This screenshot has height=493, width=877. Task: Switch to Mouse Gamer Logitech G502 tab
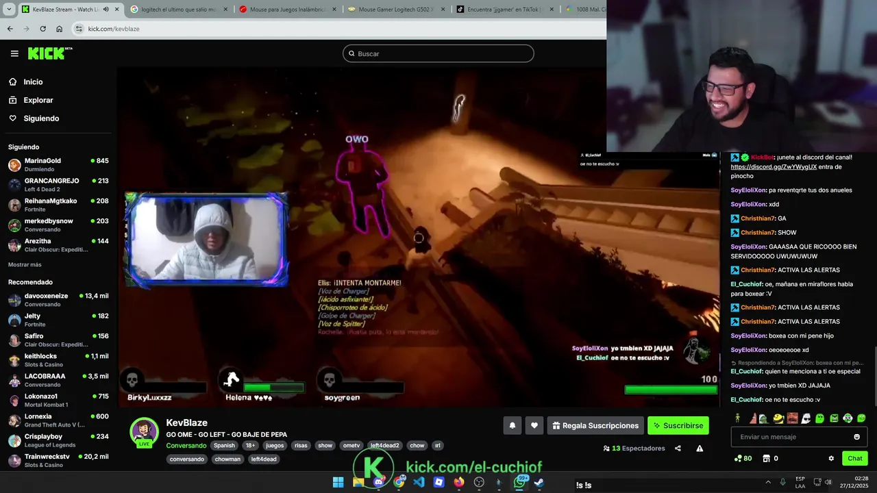click(x=395, y=10)
